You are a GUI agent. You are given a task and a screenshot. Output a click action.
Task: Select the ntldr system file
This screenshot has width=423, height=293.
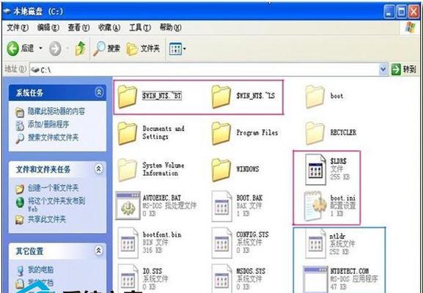330,244
